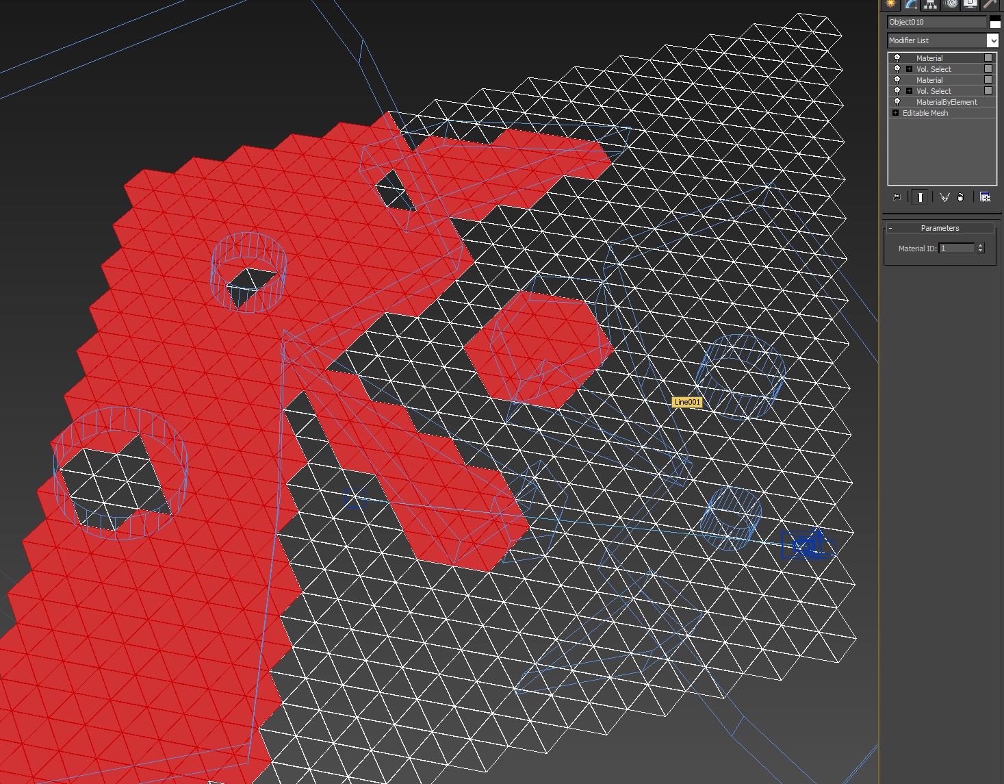Viewport: 1004px width, 784px height.
Task: Open the Motion panel tab
Action: pyautogui.click(x=951, y=4)
